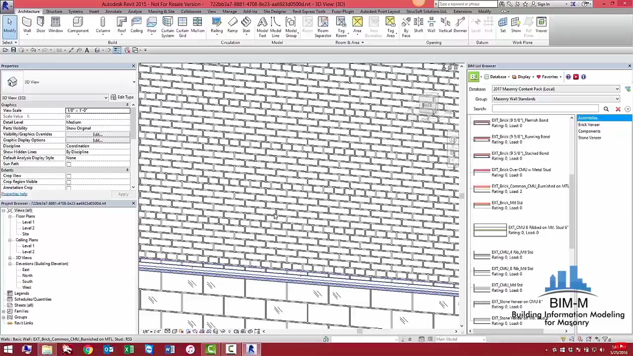Toggle Crop Region Visible on
Viewport: 633px width, 356px height.
68,182
